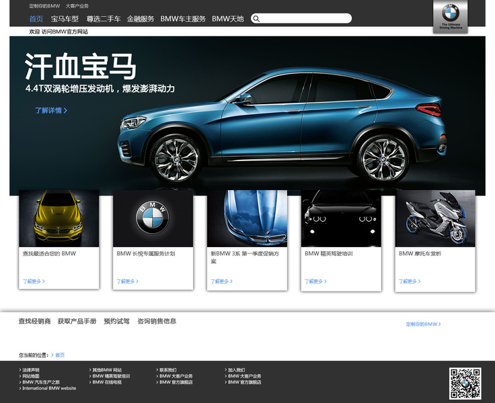Image resolution: width=495 pixels, height=403 pixels.
Task: Open the 宝马车型 menu
Action: [65, 19]
